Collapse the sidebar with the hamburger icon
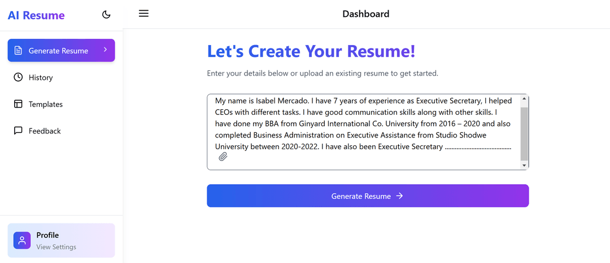Viewport: 610px width, 263px height. tap(144, 14)
